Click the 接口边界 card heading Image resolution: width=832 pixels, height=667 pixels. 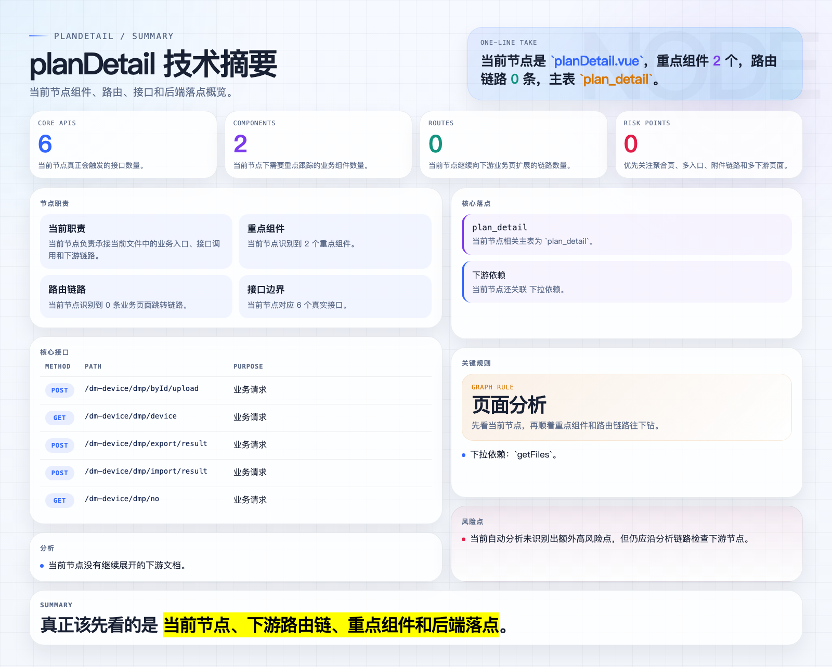pos(266,290)
